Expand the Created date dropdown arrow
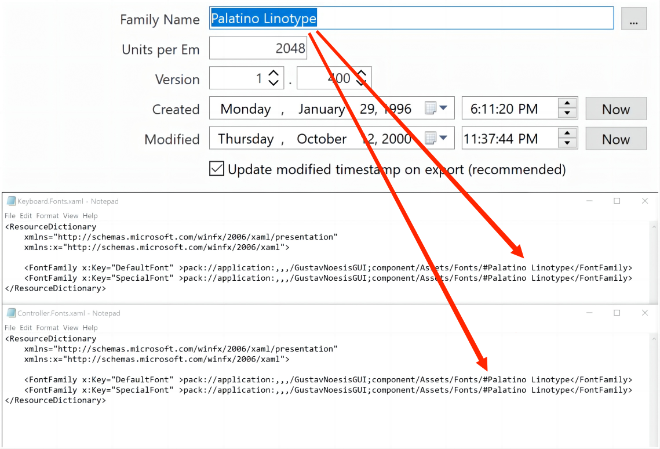 coord(443,108)
